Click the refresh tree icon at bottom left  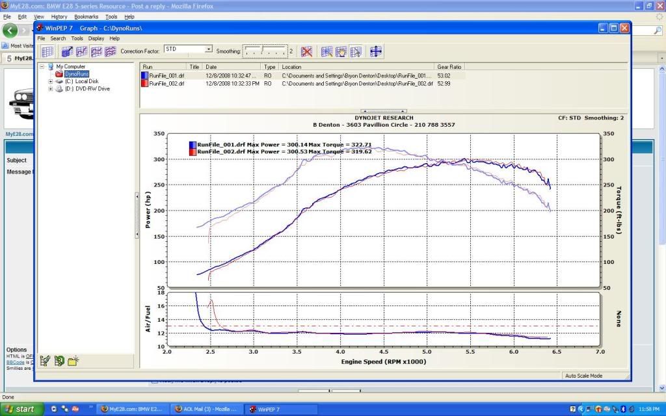pyautogui.click(x=59, y=361)
